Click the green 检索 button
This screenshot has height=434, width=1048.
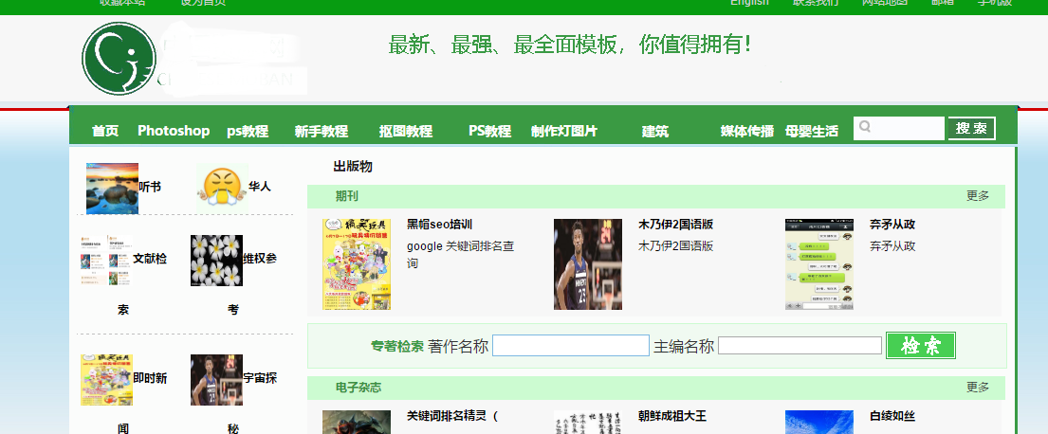tap(921, 346)
